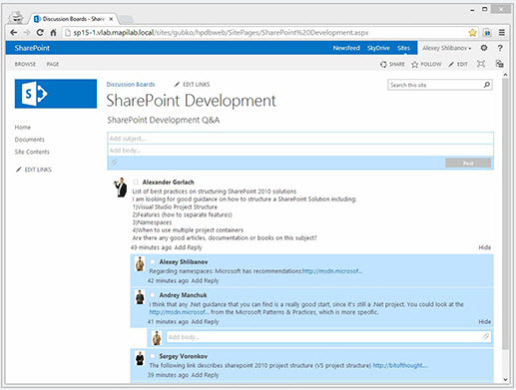Screen dimensions: 516x390
Task: Open the bitofthought link in Sergey's reply
Action: [400, 365]
